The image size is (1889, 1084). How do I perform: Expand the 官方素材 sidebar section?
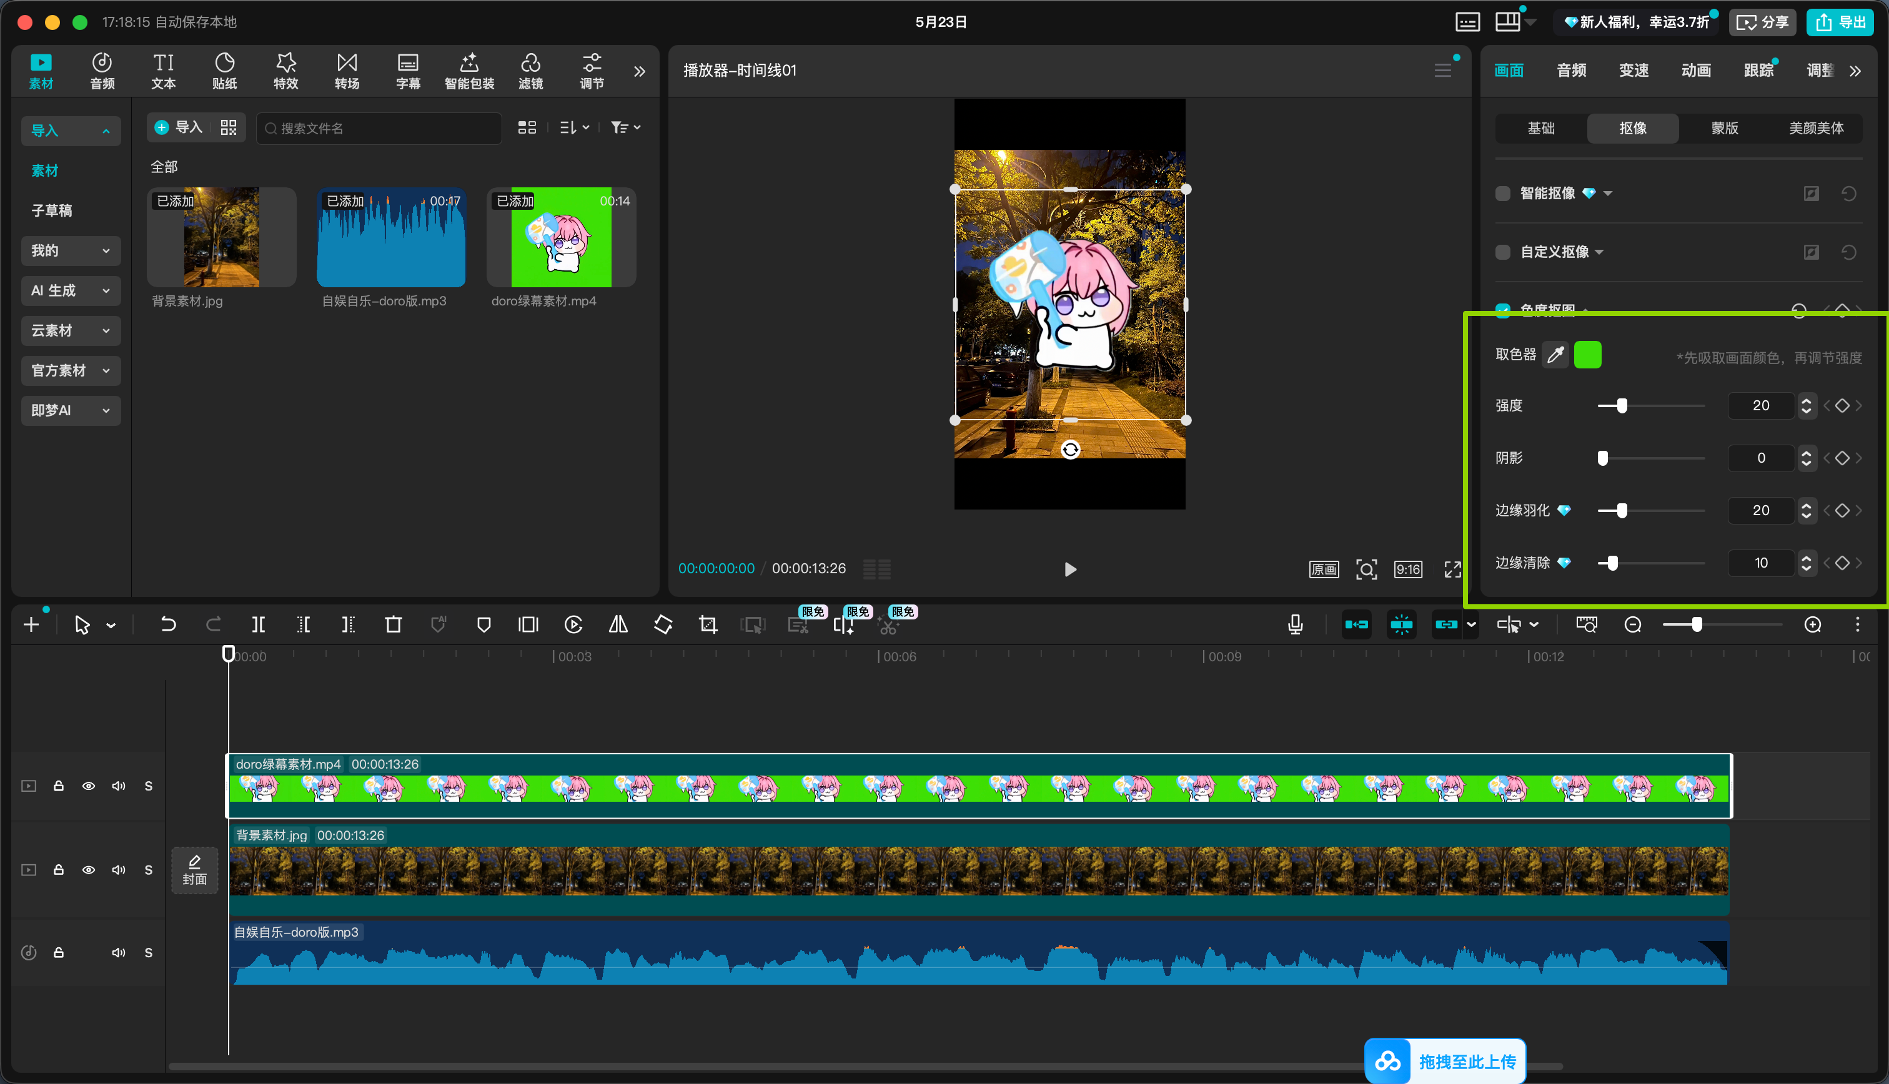click(x=71, y=371)
